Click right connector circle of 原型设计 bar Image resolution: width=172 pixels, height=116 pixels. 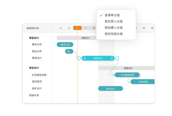coord(117,58)
